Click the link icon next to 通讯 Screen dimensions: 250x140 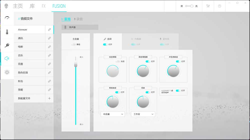[x=49, y=38]
